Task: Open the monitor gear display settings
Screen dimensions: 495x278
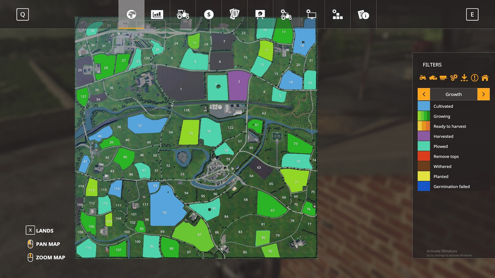Action: (x=311, y=15)
